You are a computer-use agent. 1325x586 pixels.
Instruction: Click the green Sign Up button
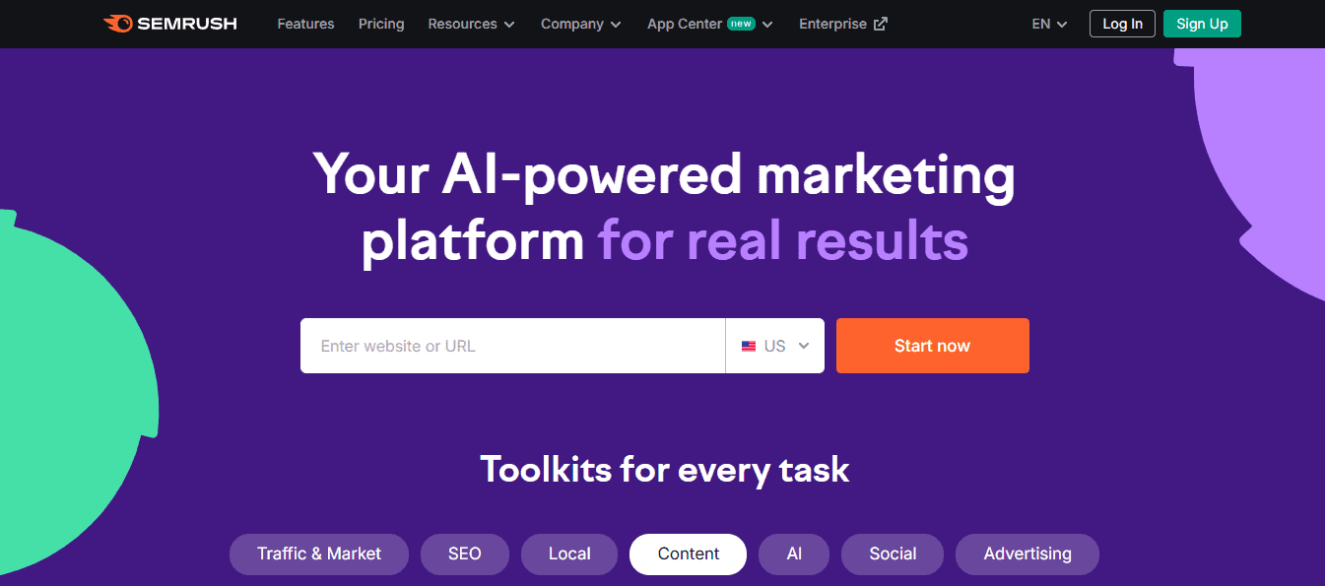1202,24
